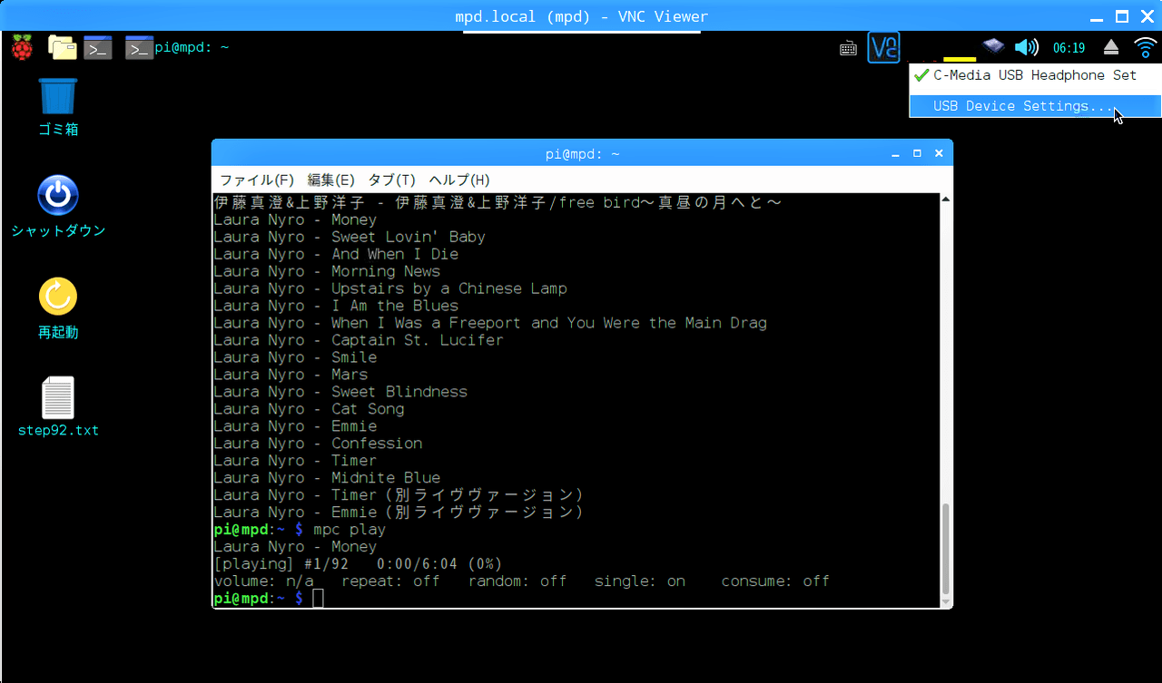The image size is (1162, 683).
Task: Click the line Laura Nyro - Cat Song
Action: click(x=309, y=409)
